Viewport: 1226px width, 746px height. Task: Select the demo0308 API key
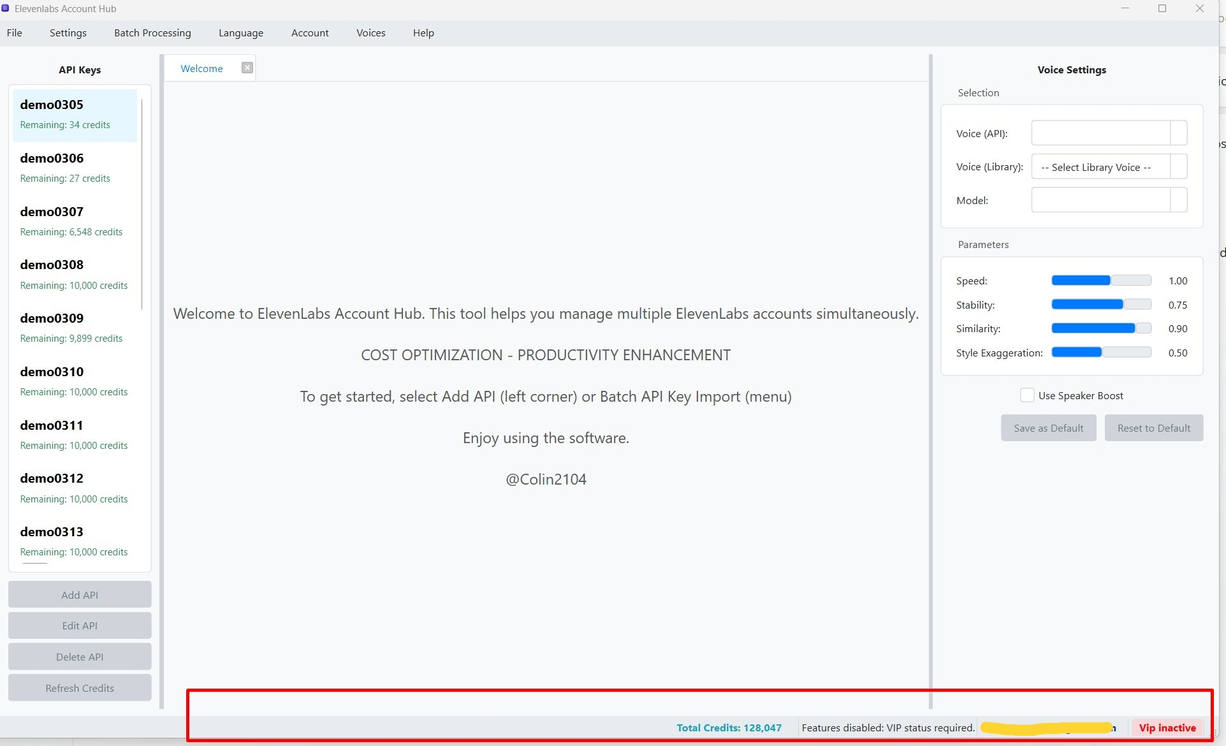pos(75,275)
